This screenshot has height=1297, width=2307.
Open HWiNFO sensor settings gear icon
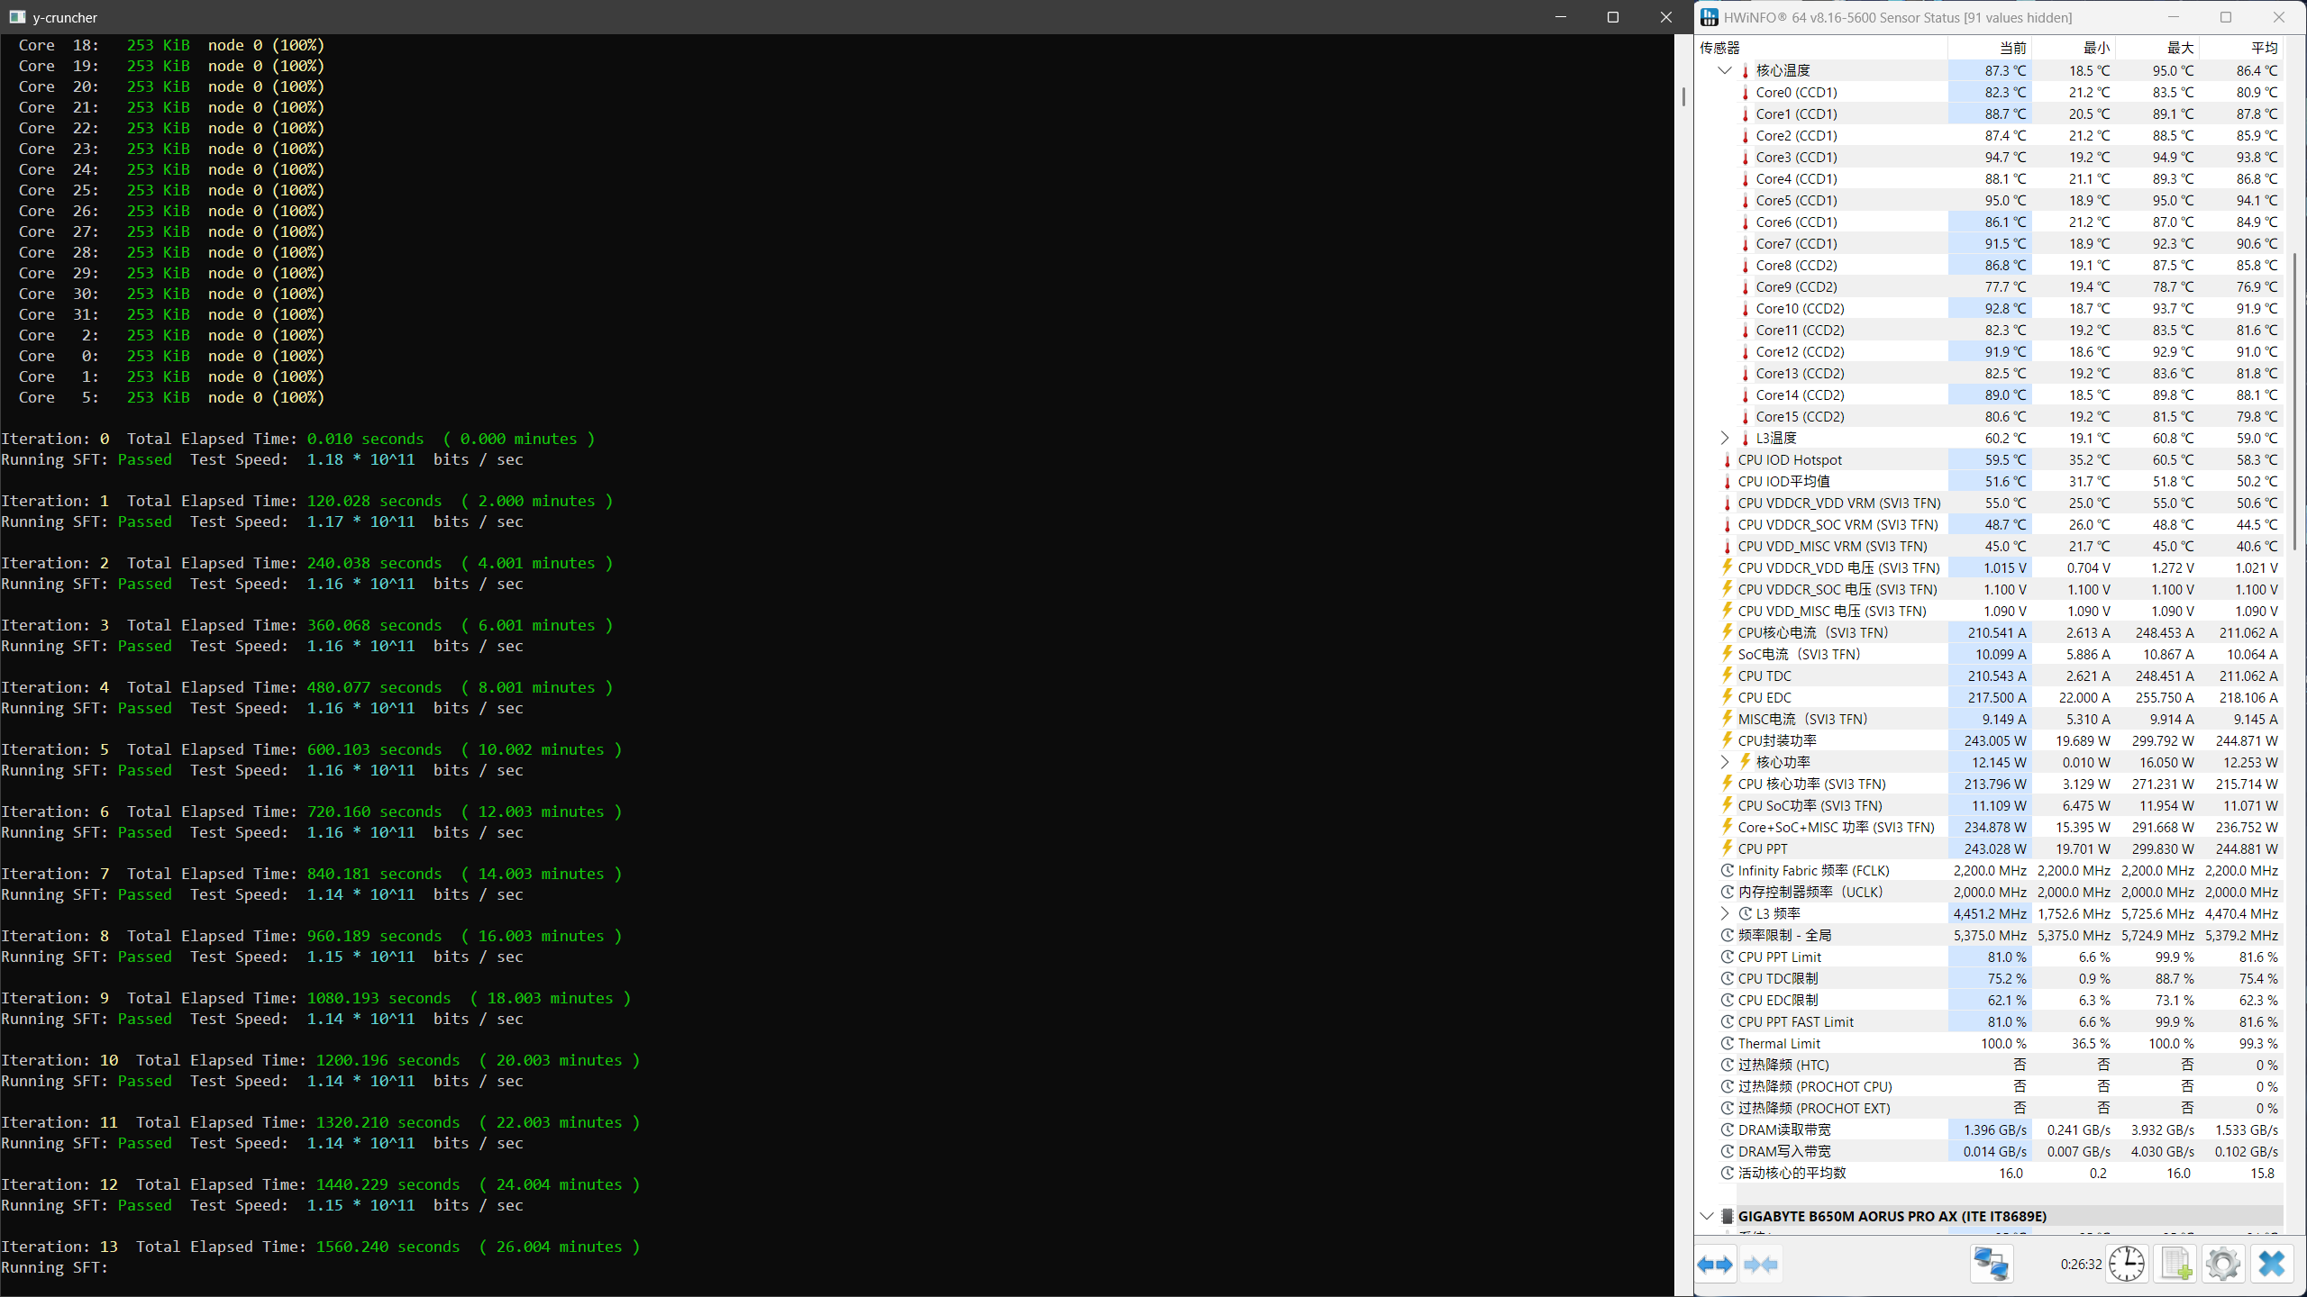click(2223, 1265)
